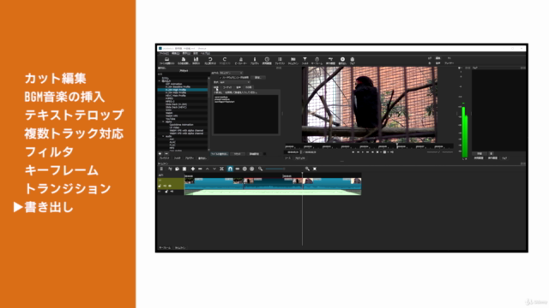Viewport: 549px width, 308px height.
Task: Open a file with the Open File toolbar icon
Action: pos(167,61)
